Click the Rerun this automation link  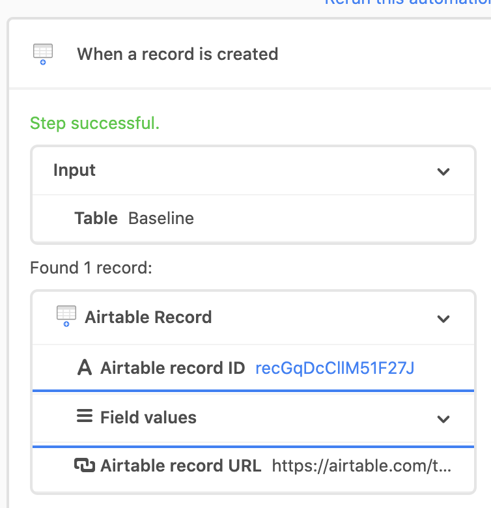(408, 3)
